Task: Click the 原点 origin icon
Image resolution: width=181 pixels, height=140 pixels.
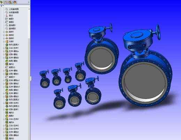Action: point(7,16)
